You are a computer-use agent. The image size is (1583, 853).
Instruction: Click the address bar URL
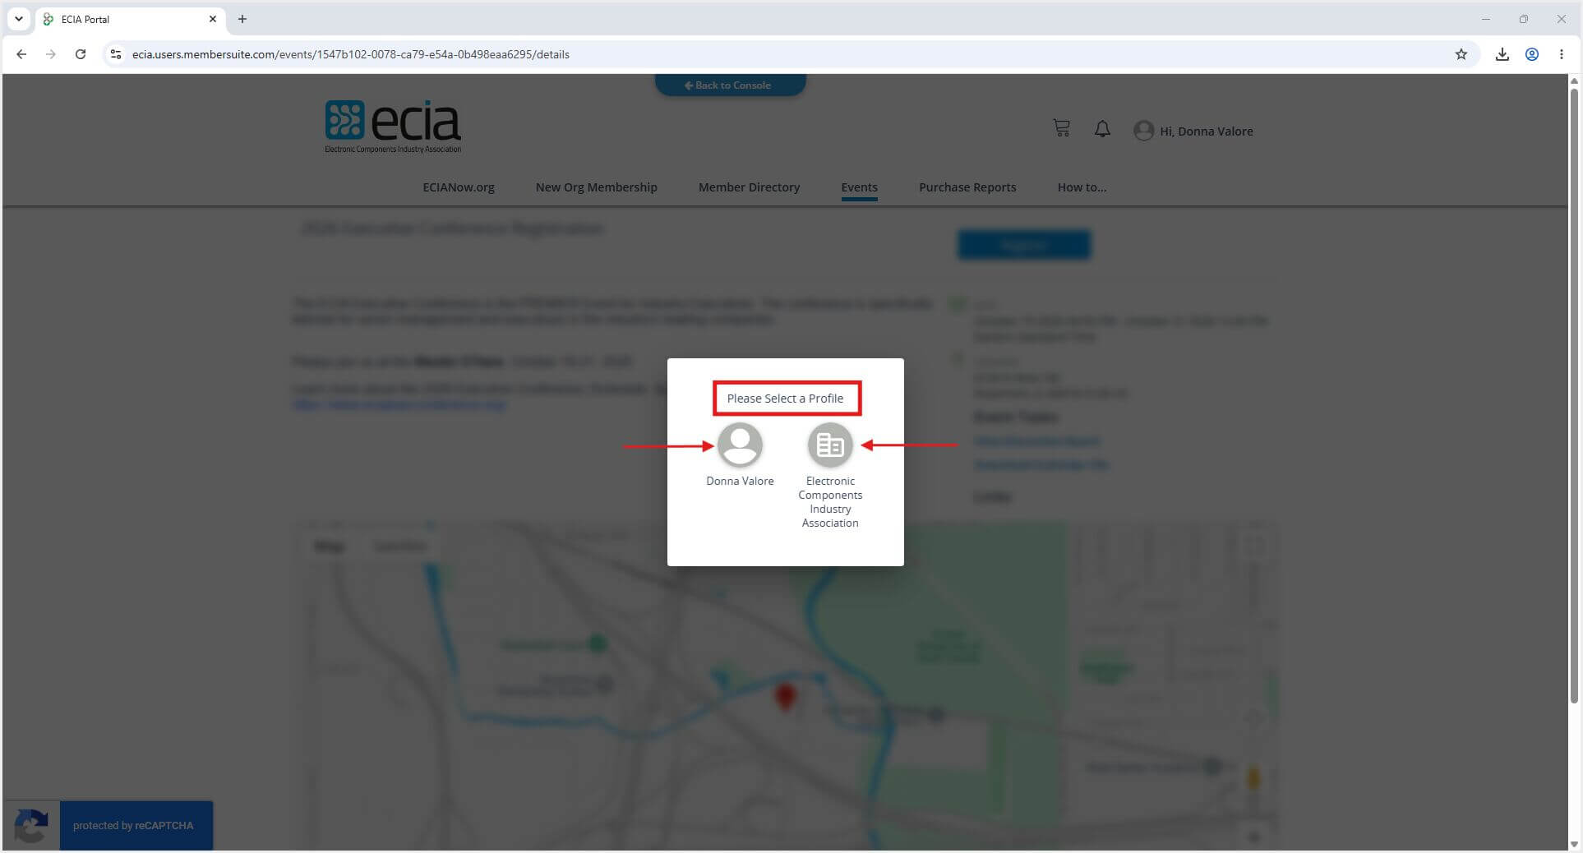click(x=351, y=54)
